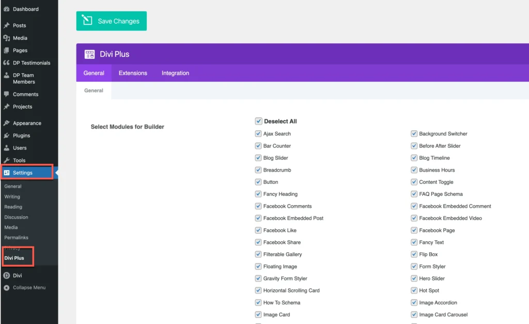Viewport: 529px width, 324px height.
Task: Click the Collapse Menu arrow icon
Action: click(6, 287)
